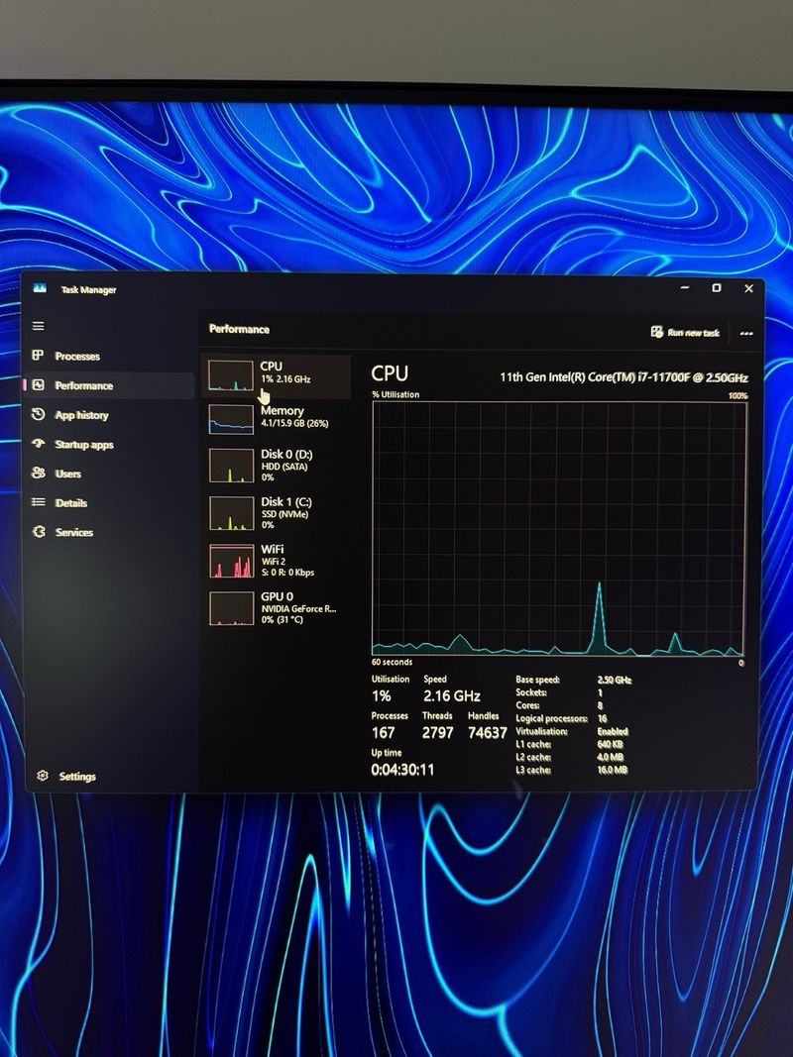The height and width of the screenshot is (1057, 793).
Task: Click the Task Manager title bar icon
Action: tap(40, 288)
